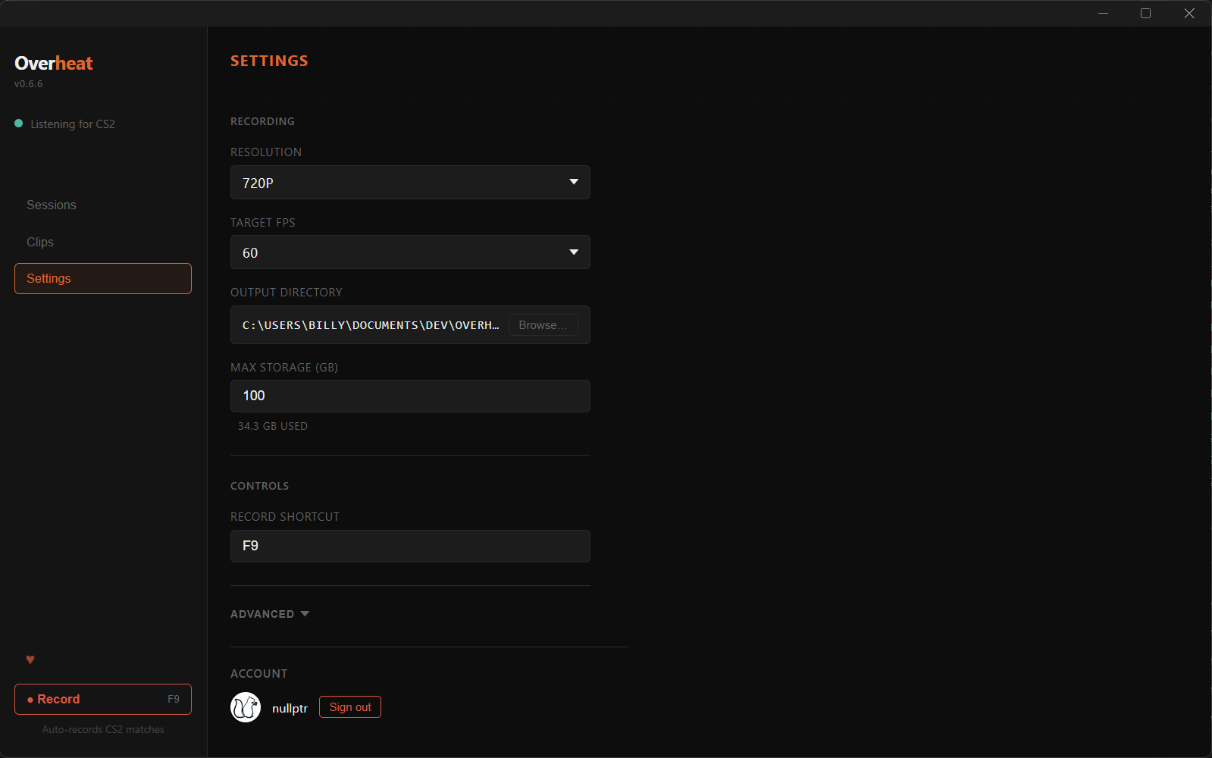This screenshot has height=758, width=1212.
Task: Click the Max Storage input field
Action: 410,396
